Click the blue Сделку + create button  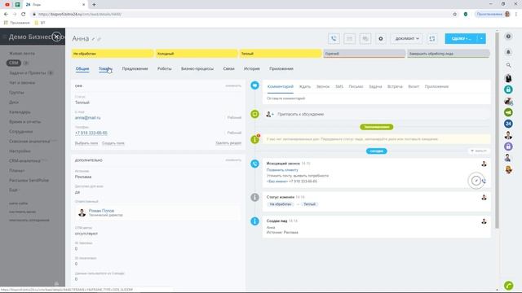pyautogui.click(x=461, y=38)
